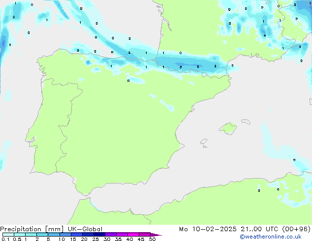Click the '10' legend scale label
Screen dimensions: 312x241
pyautogui.click(x=62, y=239)
